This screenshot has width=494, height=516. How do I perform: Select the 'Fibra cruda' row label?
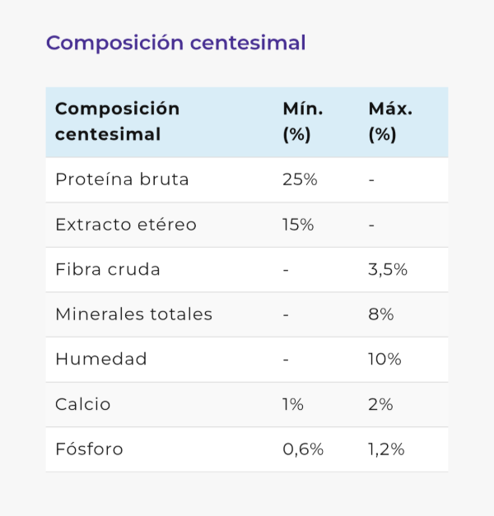click(108, 269)
